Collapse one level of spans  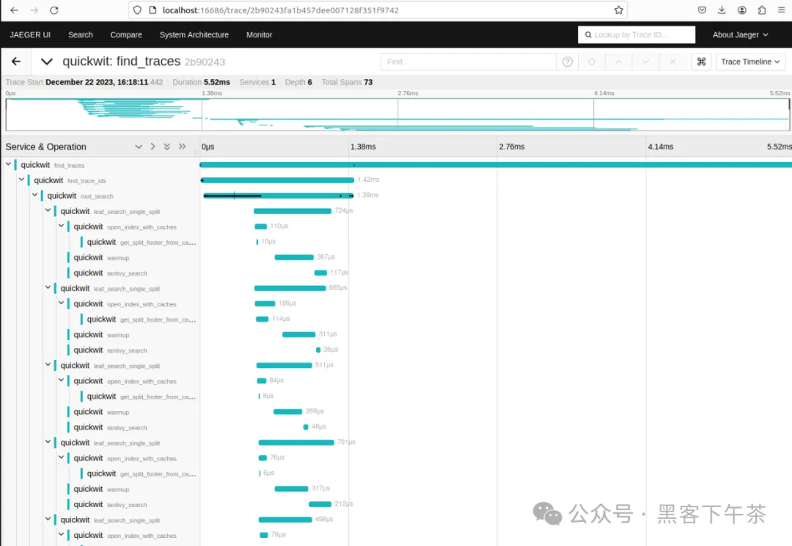(x=139, y=147)
